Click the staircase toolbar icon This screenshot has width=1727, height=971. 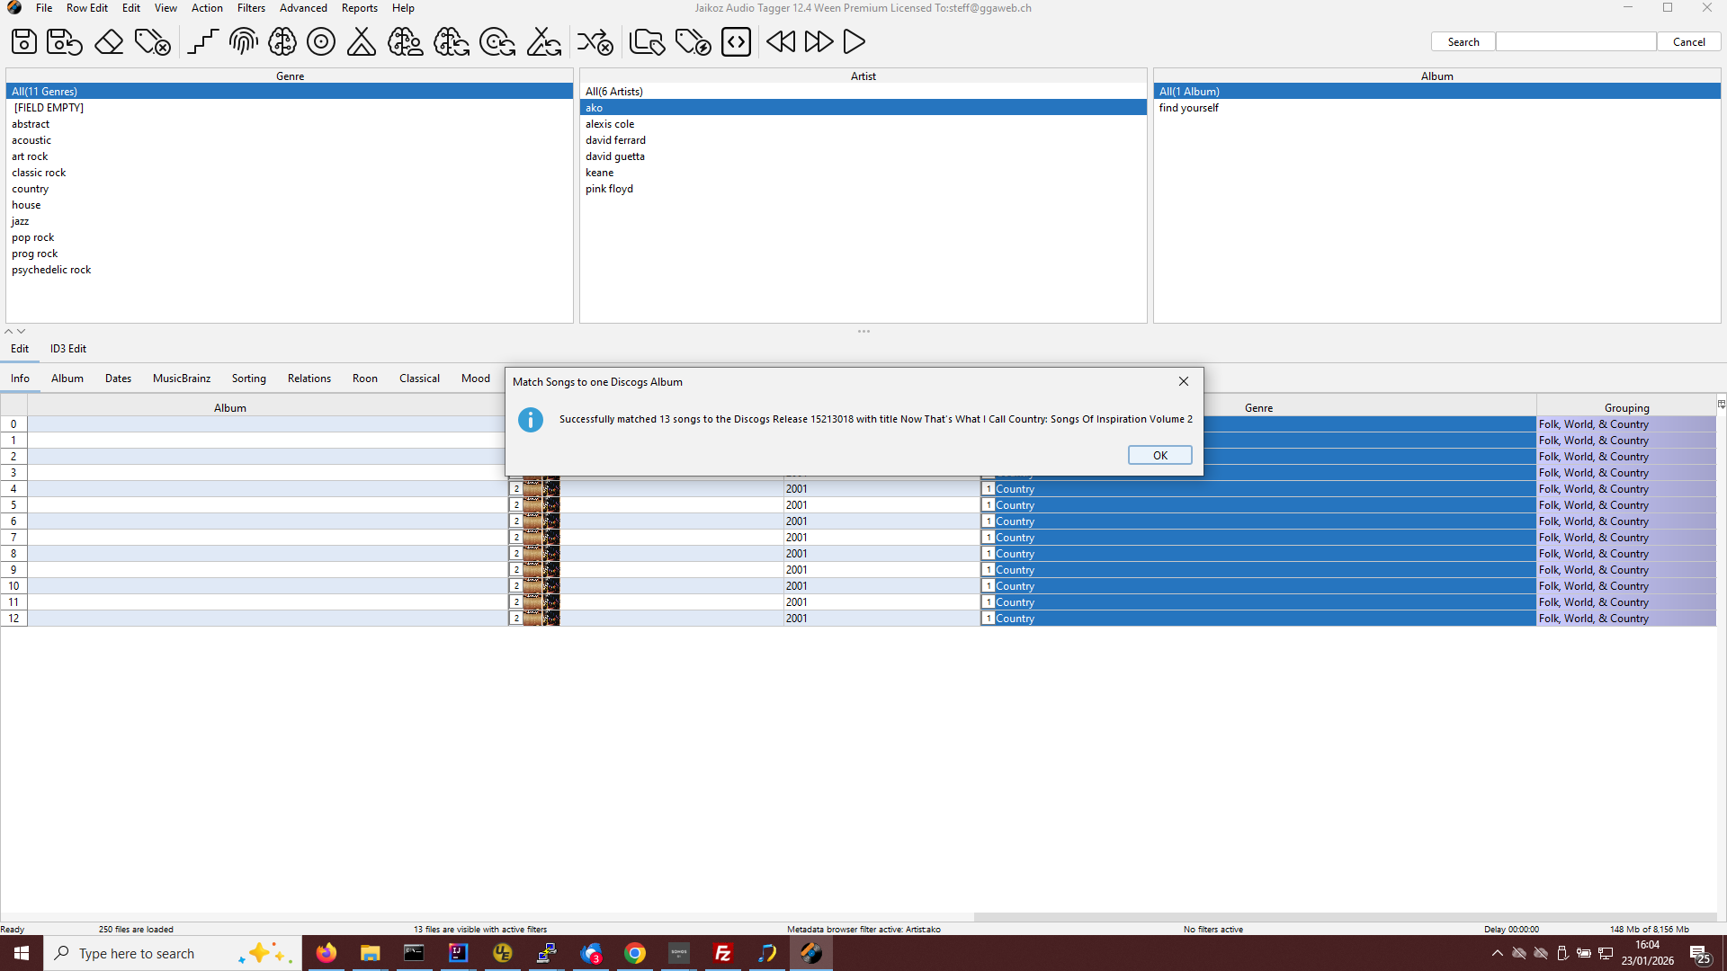tap(203, 41)
